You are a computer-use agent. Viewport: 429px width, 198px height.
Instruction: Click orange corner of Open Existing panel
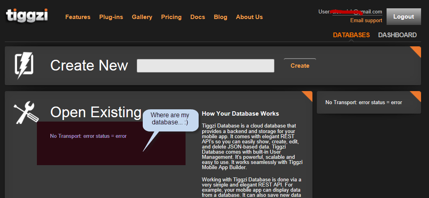pyautogui.click(x=308, y=95)
